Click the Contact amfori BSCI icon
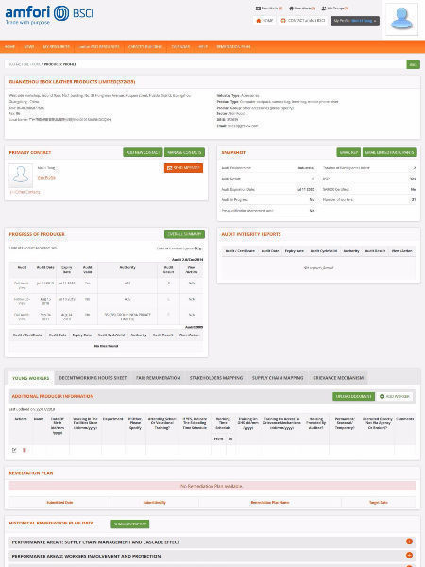 pyautogui.click(x=283, y=21)
